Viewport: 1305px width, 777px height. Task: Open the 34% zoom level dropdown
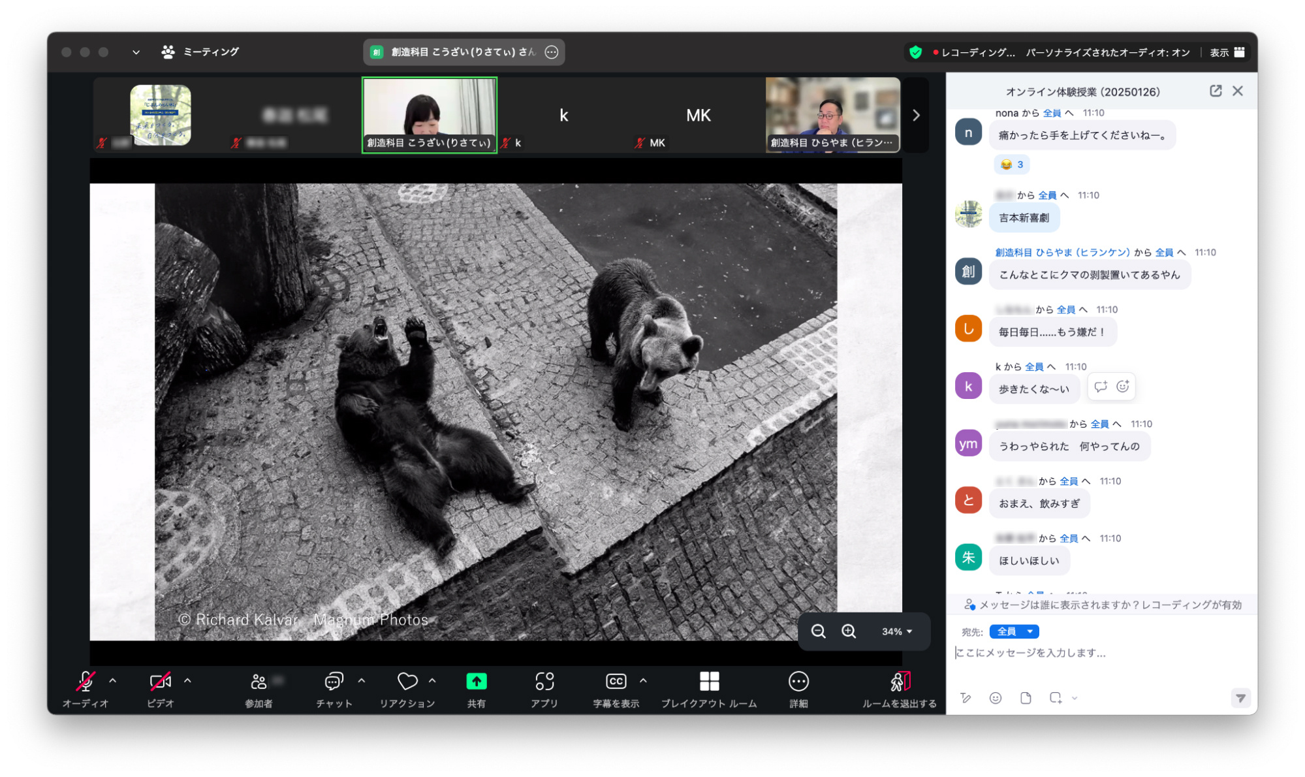897,631
